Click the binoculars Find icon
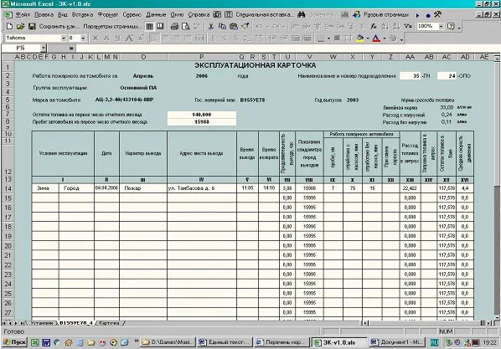 pos(301,15)
